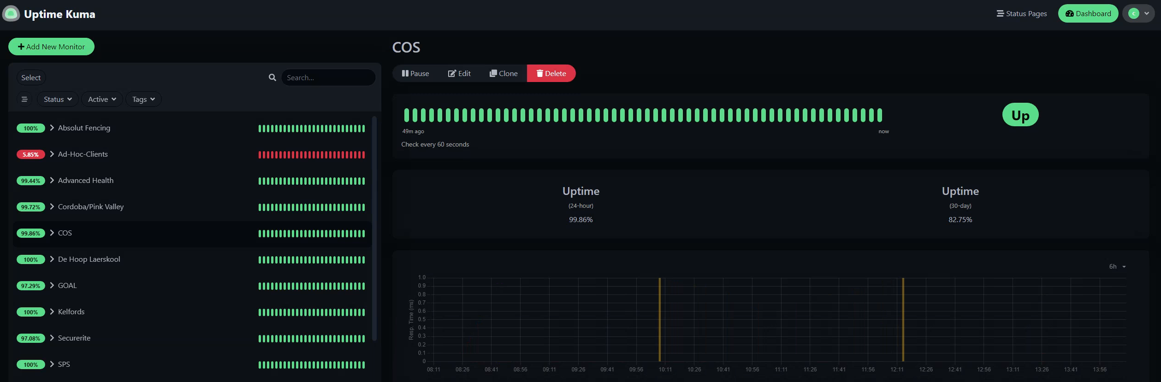Click the monitor search input field
The width and height of the screenshot is (1161, 382).
click(x=328, y=77)
